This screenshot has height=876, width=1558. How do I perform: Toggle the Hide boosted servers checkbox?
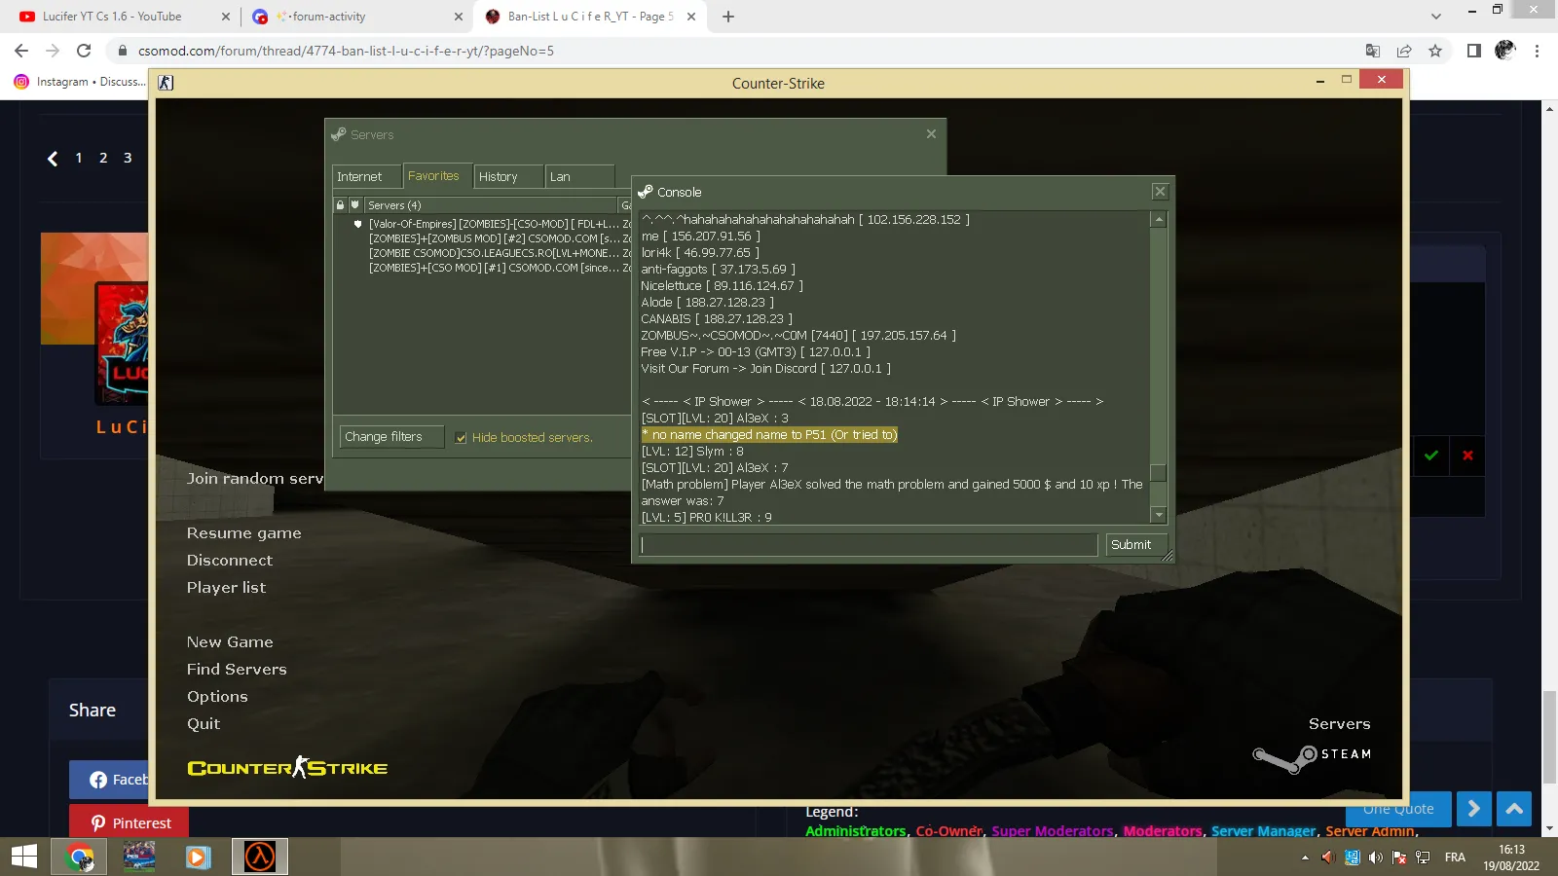click(462, 438)
